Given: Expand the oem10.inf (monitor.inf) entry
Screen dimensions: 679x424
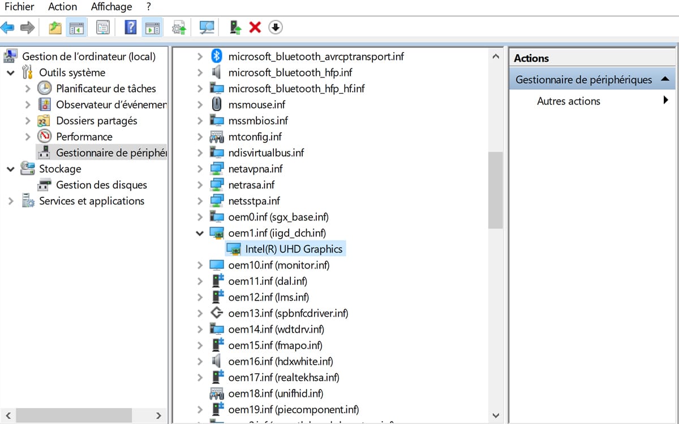Looking at the screenshot, I should tap(199, 265).
